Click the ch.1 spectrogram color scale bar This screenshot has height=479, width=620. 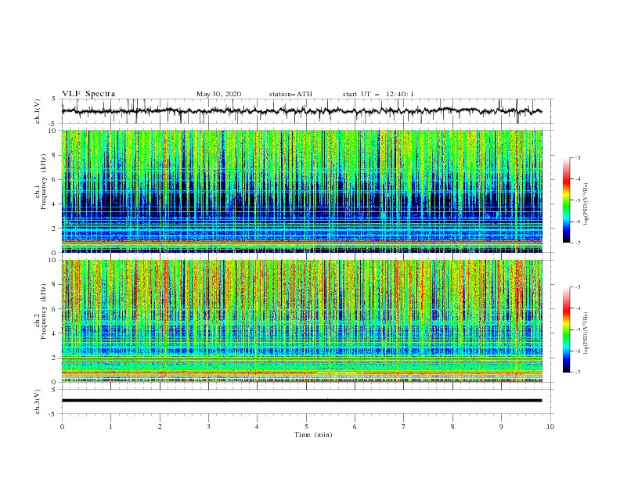tap(566, 200)
